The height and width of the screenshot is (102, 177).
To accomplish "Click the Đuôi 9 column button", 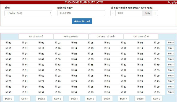I will 157,99.
